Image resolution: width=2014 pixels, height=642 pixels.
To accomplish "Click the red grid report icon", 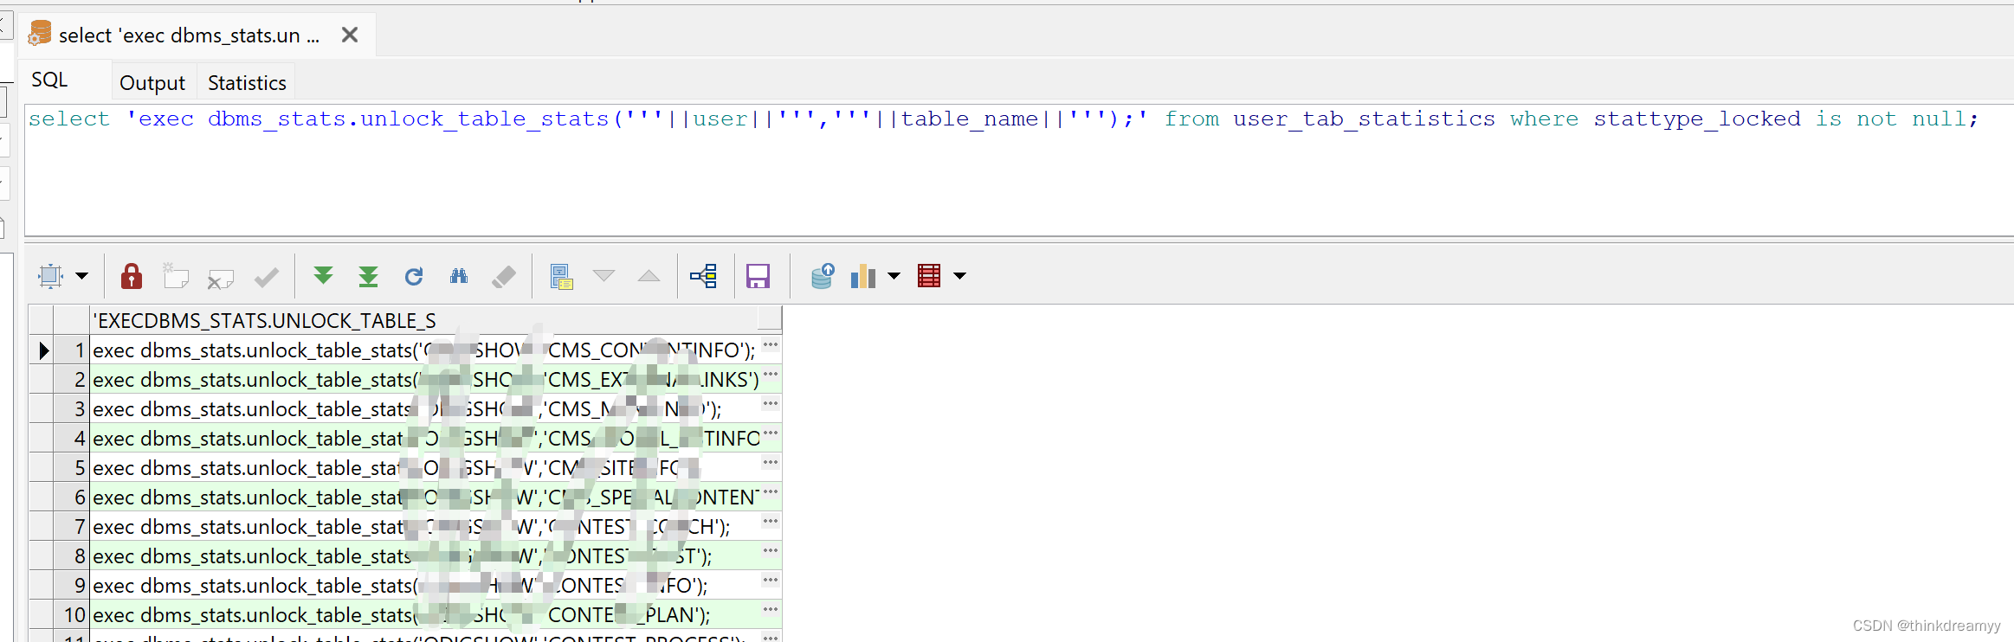I will [x=929, y=276].
